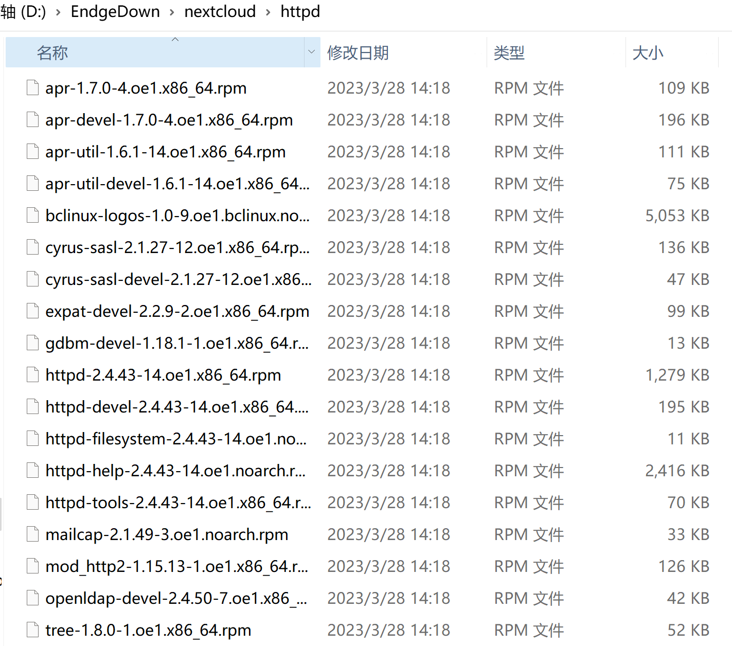Viewport: 732px width, 646px height.
Task: Expand the chevron after the (D:) breadcrumb
Action: [58, 12]
